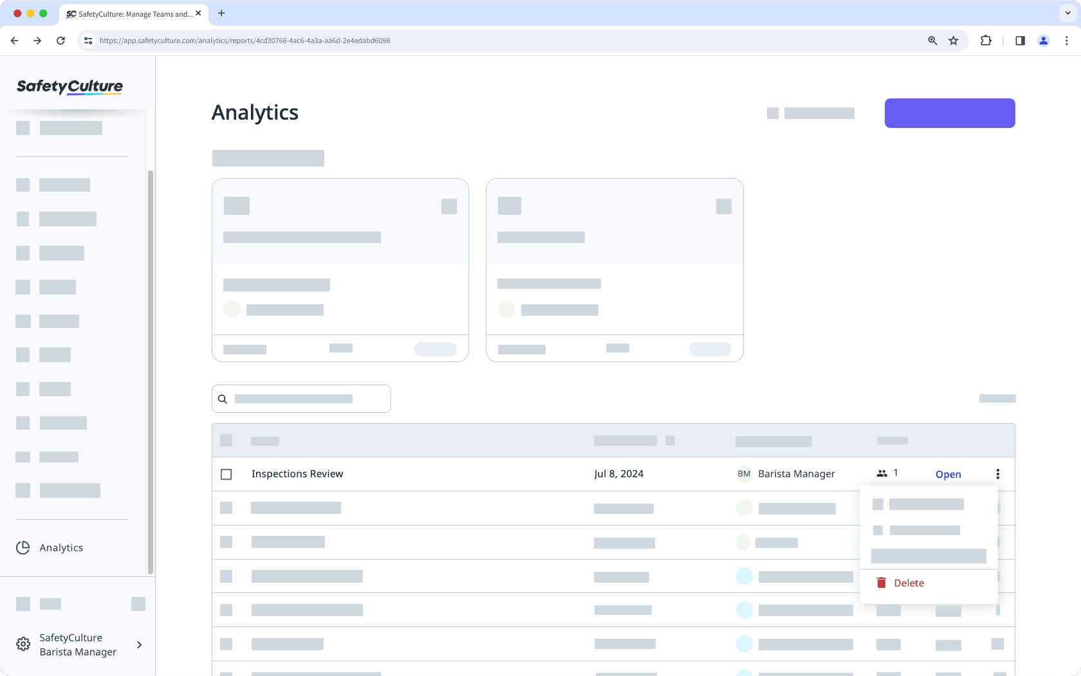Check the checkbox on the second table row

tap(226, 508)
